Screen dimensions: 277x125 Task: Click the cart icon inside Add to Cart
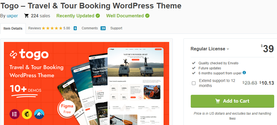[x=217, y=101]
